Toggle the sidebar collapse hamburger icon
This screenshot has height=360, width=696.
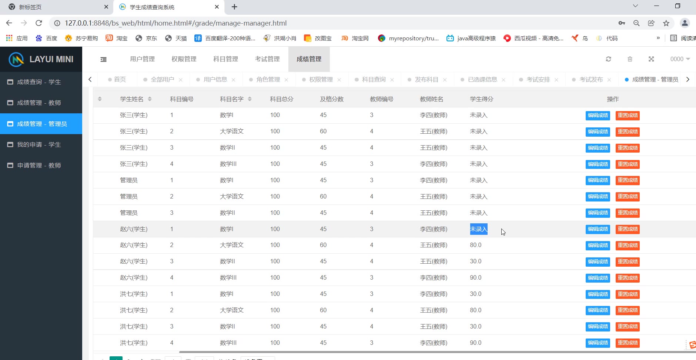tap(104, 59)
